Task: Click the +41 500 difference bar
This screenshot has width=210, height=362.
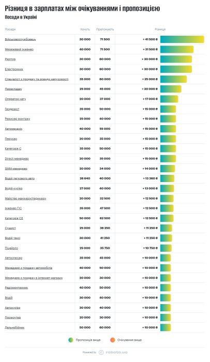Action: point(182,39)
